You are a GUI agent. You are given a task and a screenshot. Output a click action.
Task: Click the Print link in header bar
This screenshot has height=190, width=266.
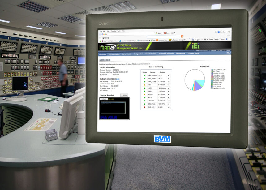point(220,50)
